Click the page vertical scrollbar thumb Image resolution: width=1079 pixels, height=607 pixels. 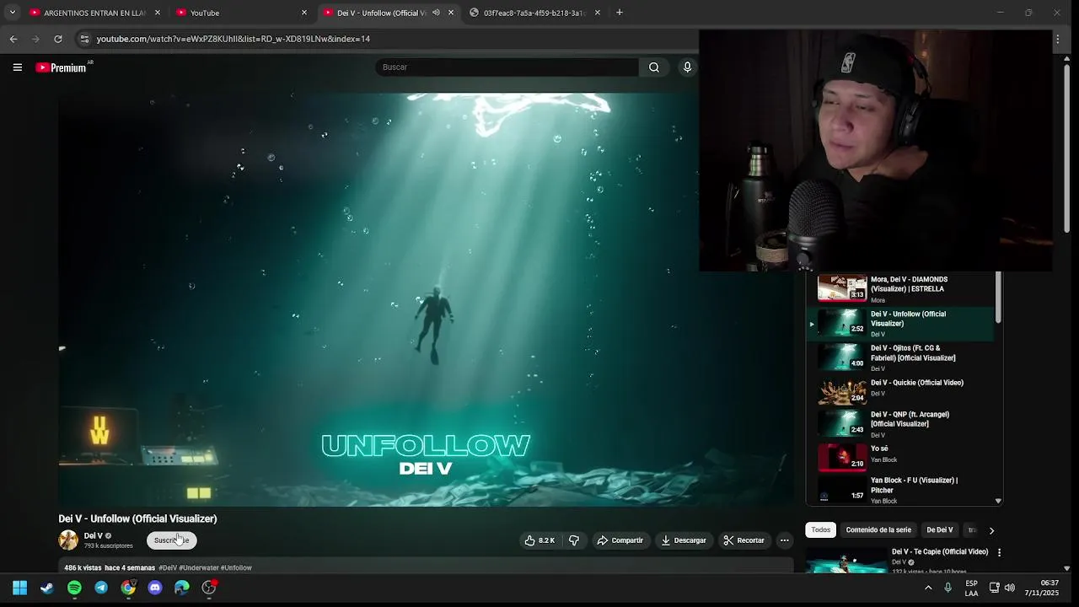1067,149
